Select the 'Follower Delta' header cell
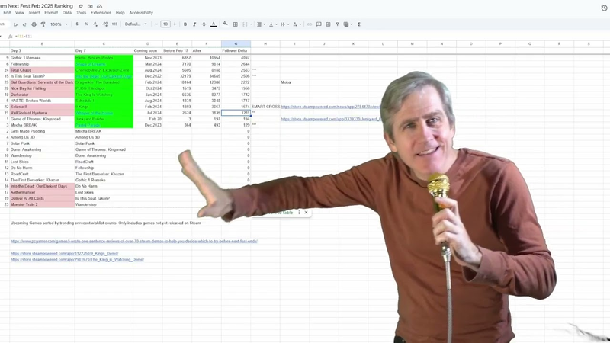610x343 pixels. (x=236, y=50)
